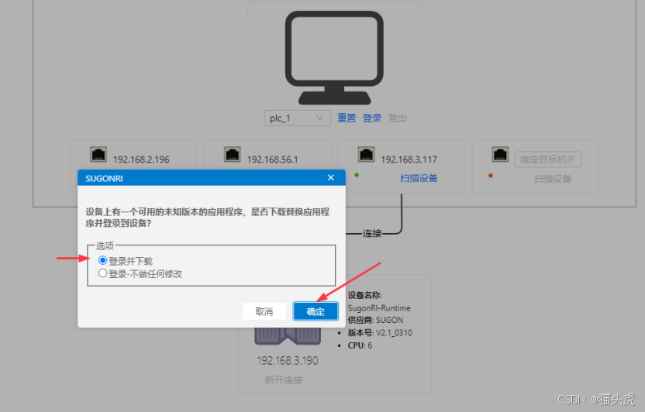Image resolution: width=645 pixels, height=412 pixels.
Task: Click the greyed 登出 link
Action: 397,118
